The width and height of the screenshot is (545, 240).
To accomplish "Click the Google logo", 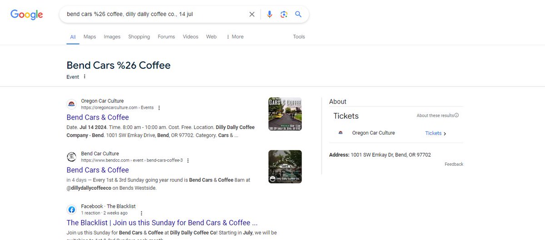I will pos(27,14).
